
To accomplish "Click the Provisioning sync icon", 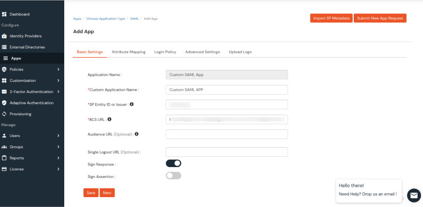I will 4,114.
